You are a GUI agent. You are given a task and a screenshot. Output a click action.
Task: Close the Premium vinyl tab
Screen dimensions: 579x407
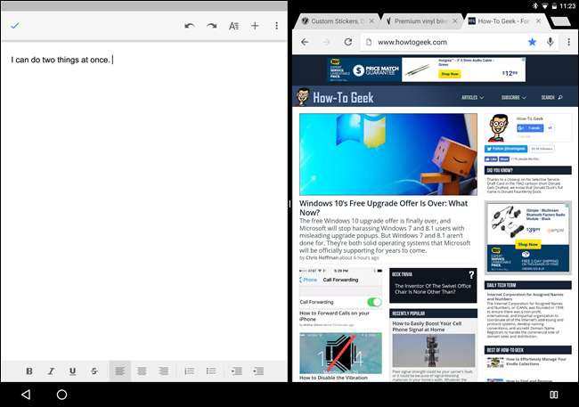point(455,21)
